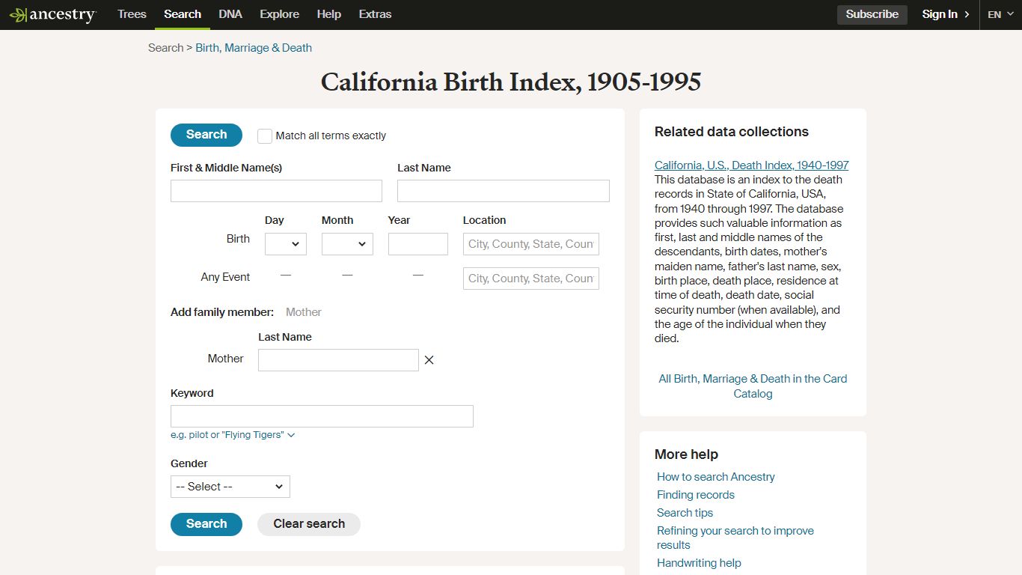
Task: Open the EN language selector
Action: pos(1000,14)
